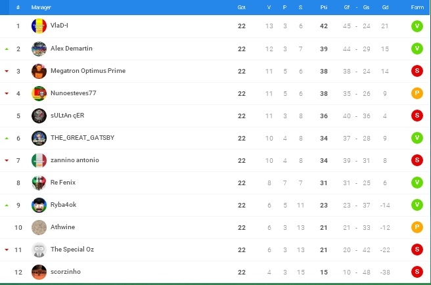Click VlaD-I's flag avatar

[39, 26]
